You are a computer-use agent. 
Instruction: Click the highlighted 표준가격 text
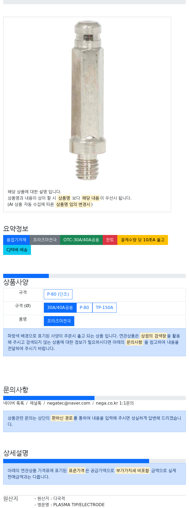pos(77,471)
